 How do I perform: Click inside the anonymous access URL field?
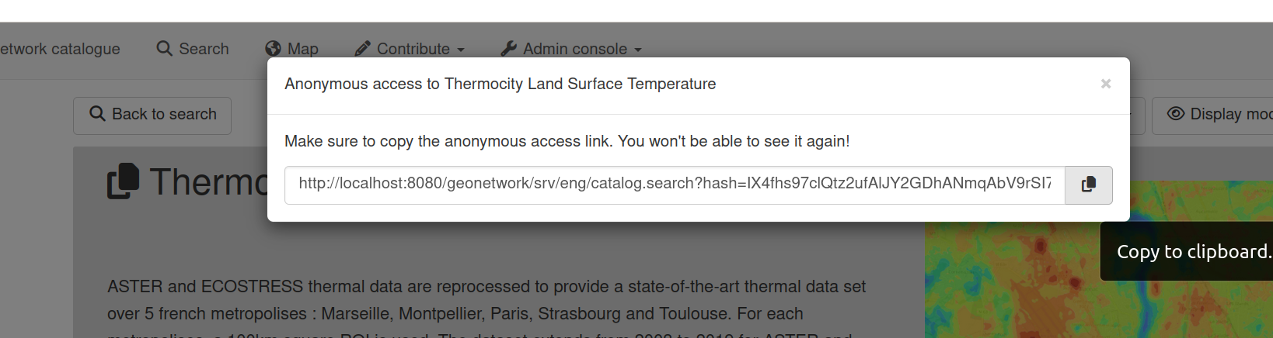[x=674, y=185]
